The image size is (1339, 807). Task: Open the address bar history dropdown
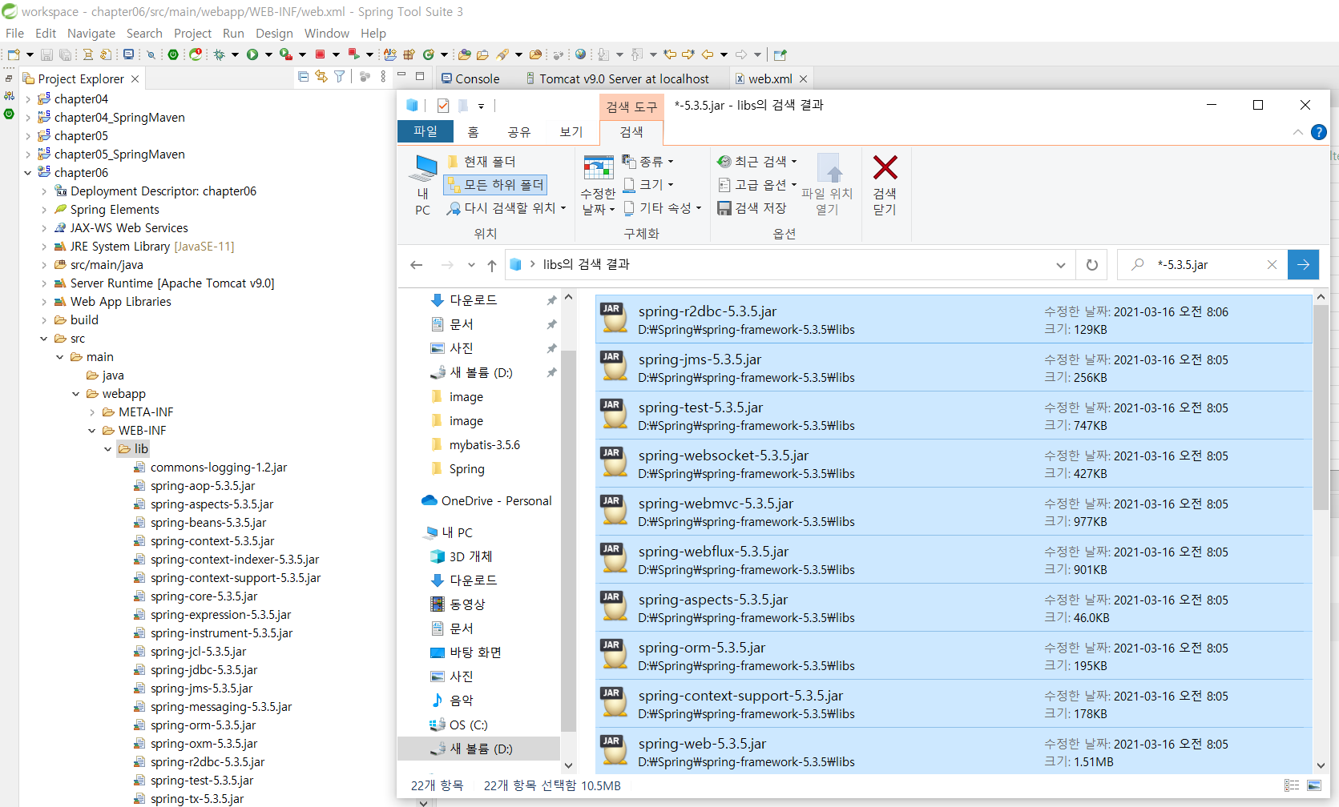click(x=1060, y=265)
